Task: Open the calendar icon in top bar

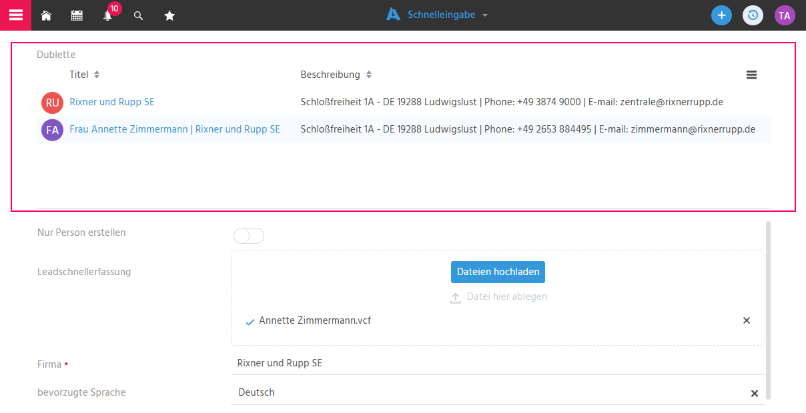Action: (x=77, y=15)
